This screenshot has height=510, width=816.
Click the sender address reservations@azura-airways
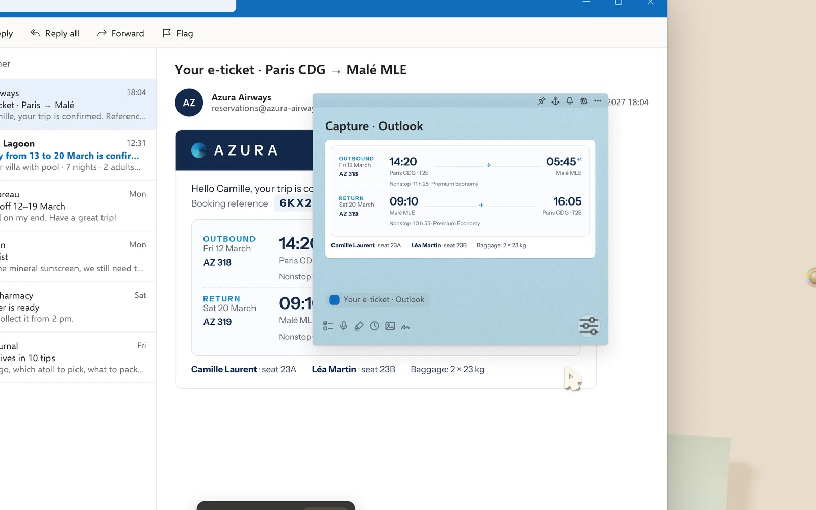[262, 108]
